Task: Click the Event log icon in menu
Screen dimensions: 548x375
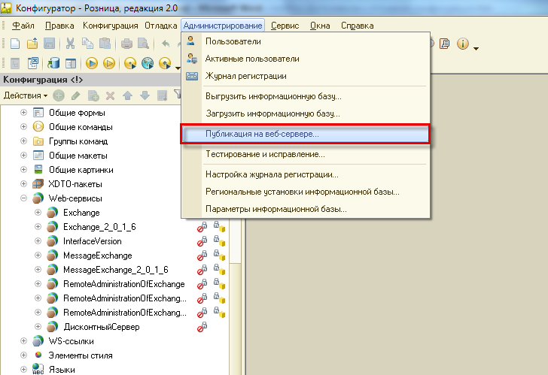Action: tap(191, 76)
